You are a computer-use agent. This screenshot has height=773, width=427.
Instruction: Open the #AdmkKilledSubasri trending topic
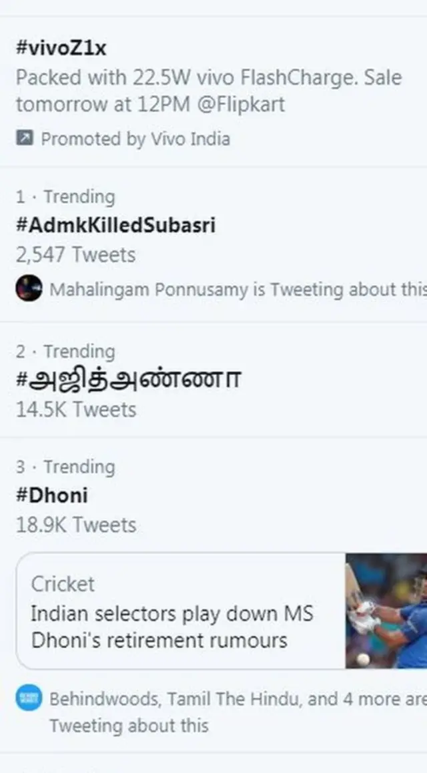click(x=117, y=225)
